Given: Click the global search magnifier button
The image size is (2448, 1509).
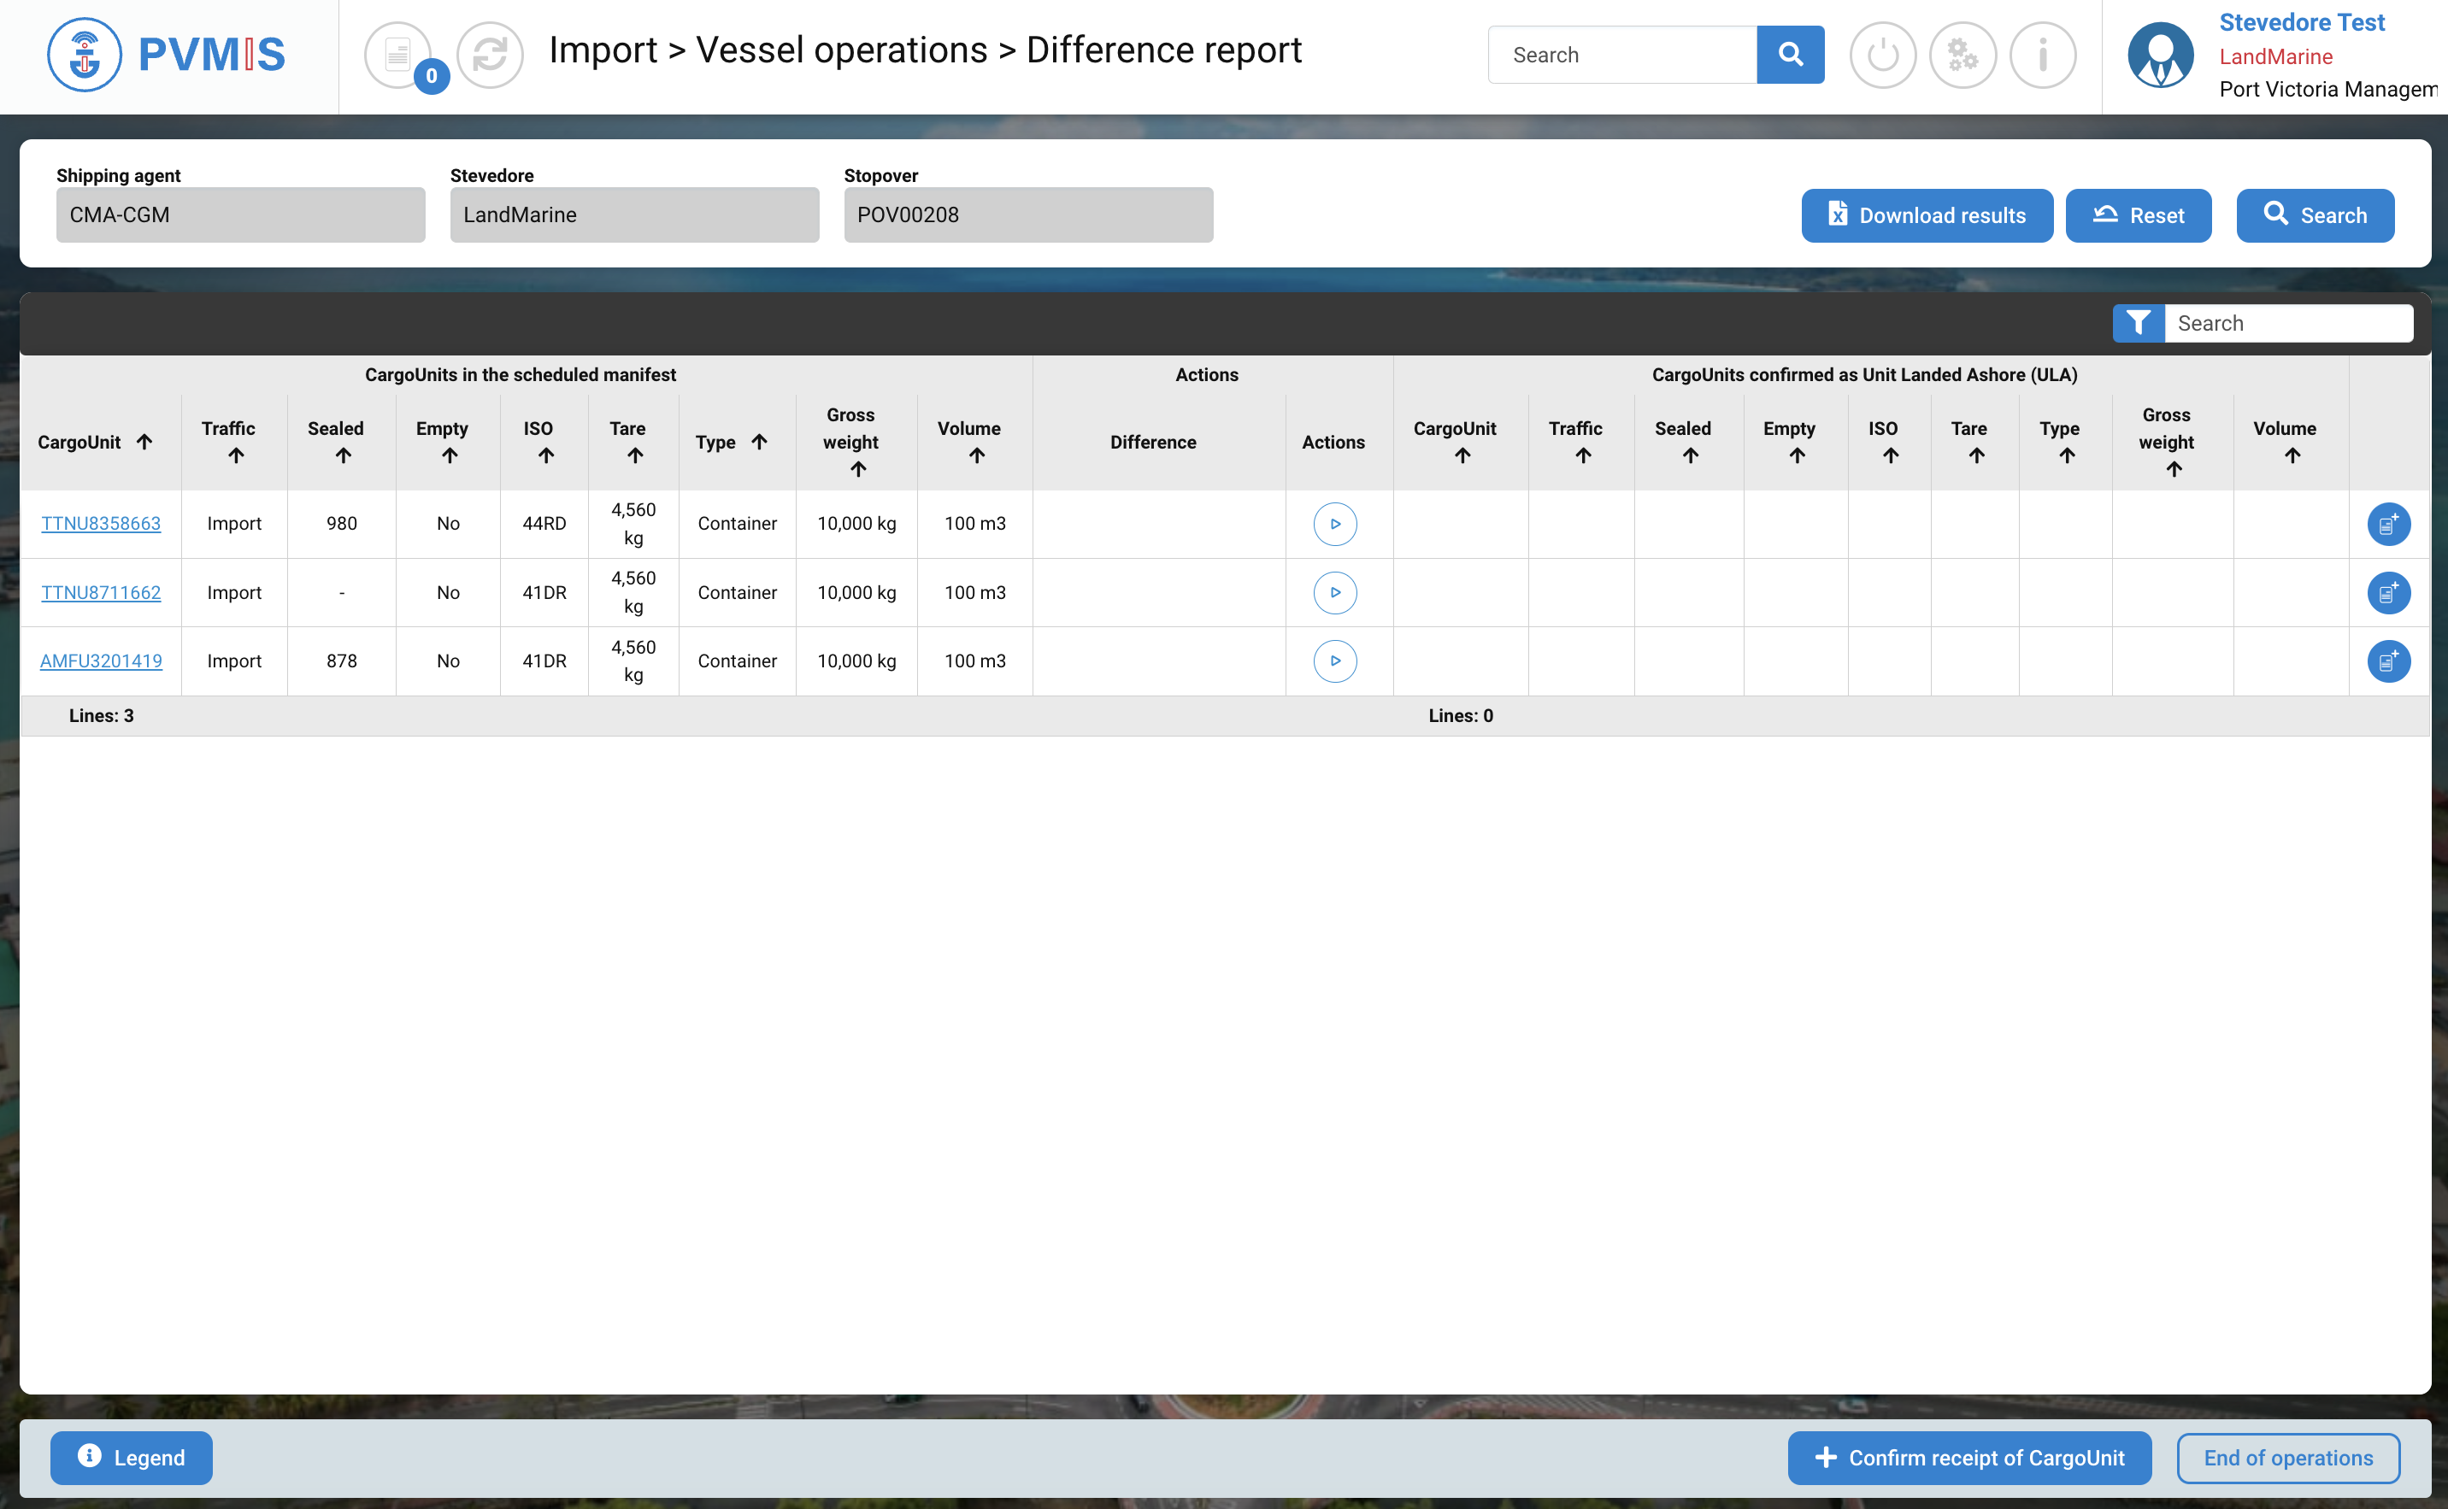Looking at the screenshot, I should point(1790,55).
